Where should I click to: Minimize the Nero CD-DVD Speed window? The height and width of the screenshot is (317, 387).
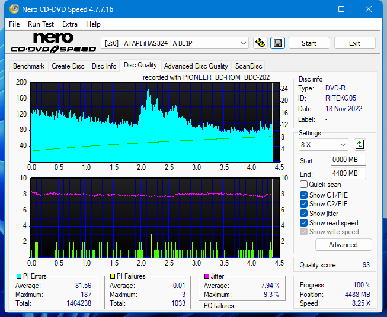(x=315, y=9)
